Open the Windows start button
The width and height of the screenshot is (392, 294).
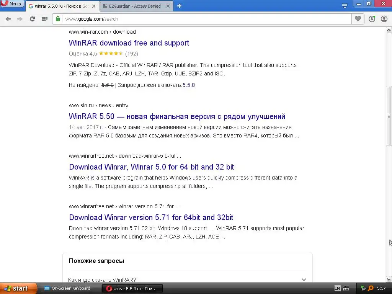click(x=18, y=289)
